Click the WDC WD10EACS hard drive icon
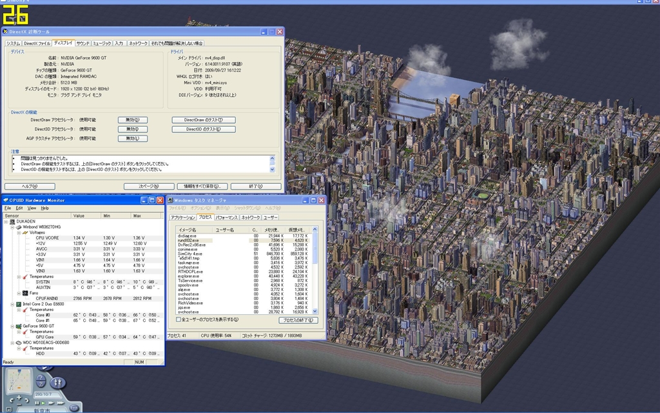Screen dimensions: 660x413 click(19, 343)
